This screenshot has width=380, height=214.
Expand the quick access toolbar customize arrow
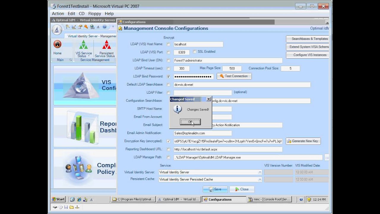click(x=113, y=27)
